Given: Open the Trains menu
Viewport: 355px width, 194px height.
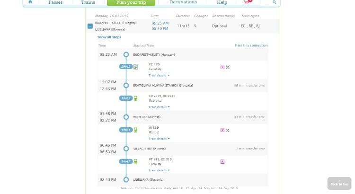Looking at the screenshot, I should (88, 2).
